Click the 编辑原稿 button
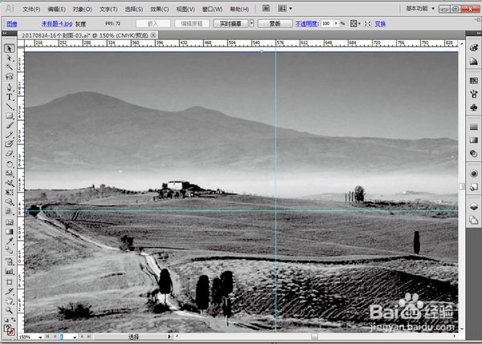 coord(192,23)
